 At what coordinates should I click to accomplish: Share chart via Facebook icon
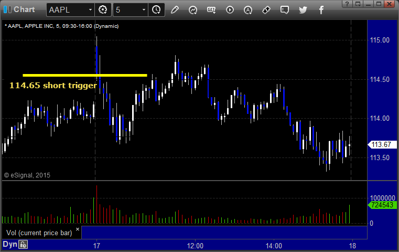tap(321, 10)
